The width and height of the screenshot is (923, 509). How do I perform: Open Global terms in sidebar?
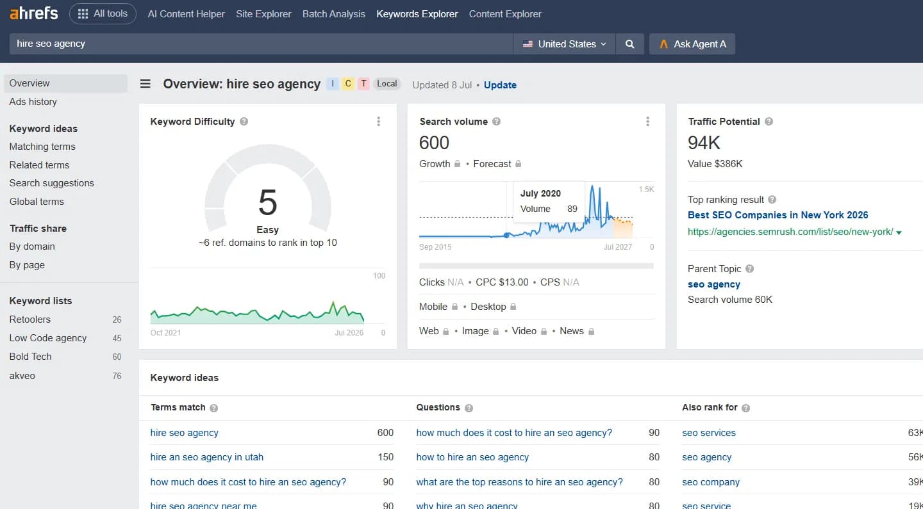37,202
